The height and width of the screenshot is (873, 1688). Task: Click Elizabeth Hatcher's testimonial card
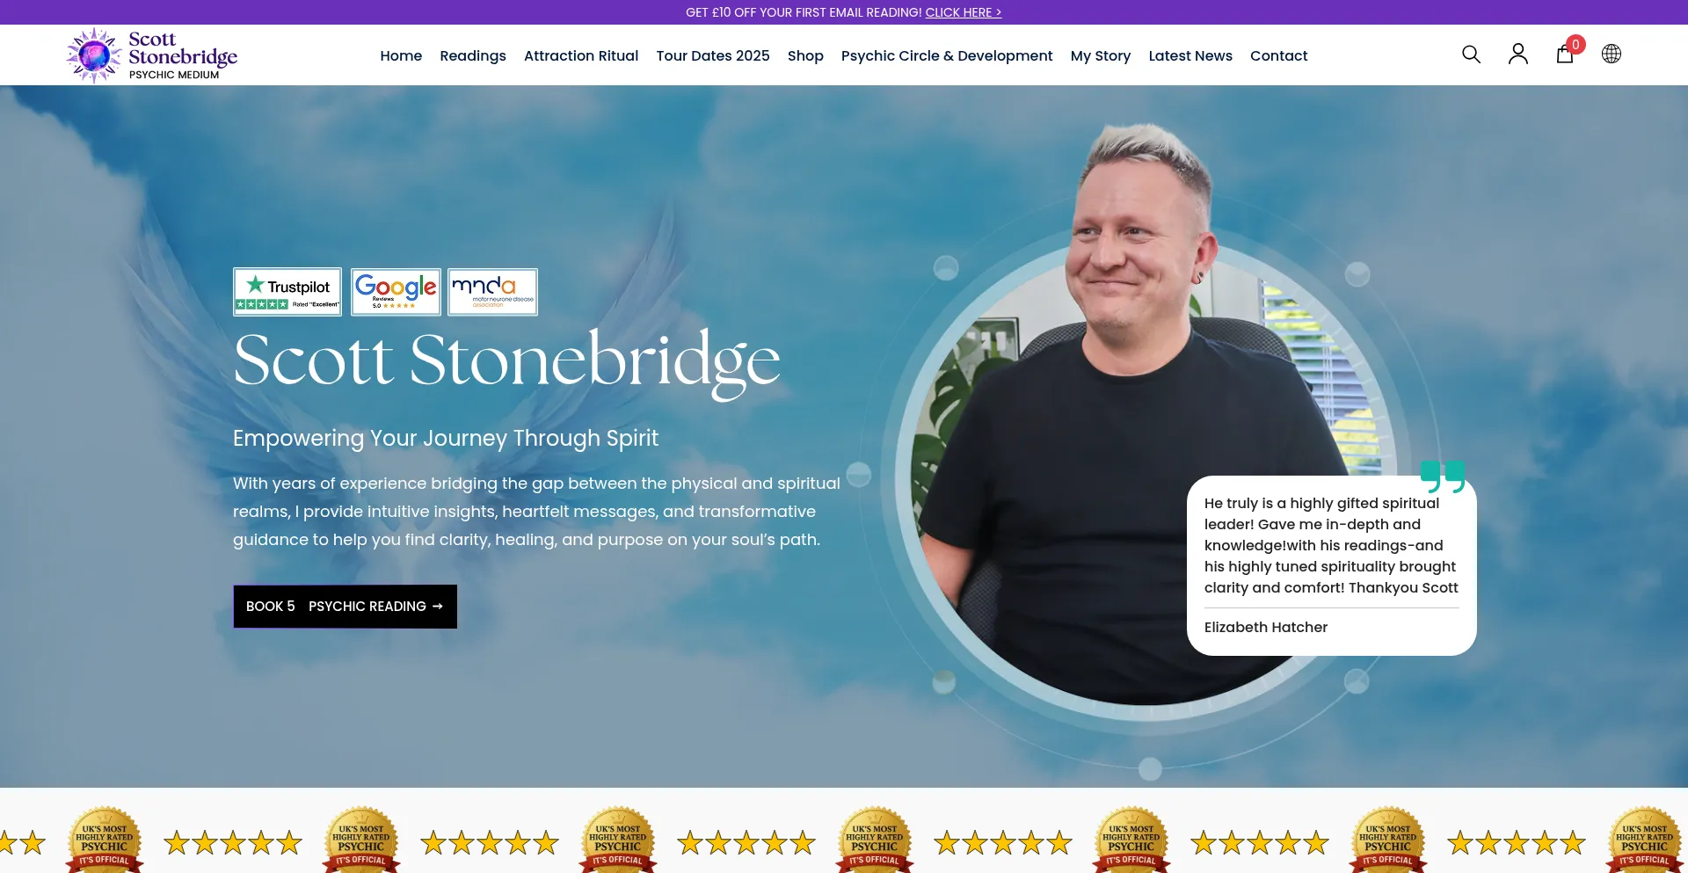pos(1332,565)
